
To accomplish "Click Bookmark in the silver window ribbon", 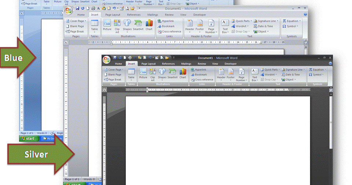I will (166, 26).
